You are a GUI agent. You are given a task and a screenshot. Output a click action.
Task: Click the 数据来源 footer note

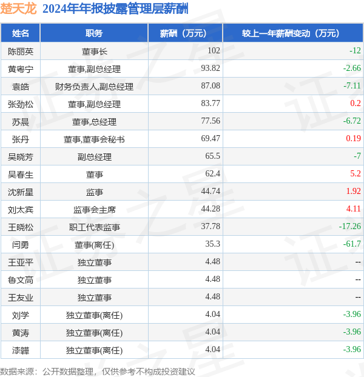pos(98,372)
